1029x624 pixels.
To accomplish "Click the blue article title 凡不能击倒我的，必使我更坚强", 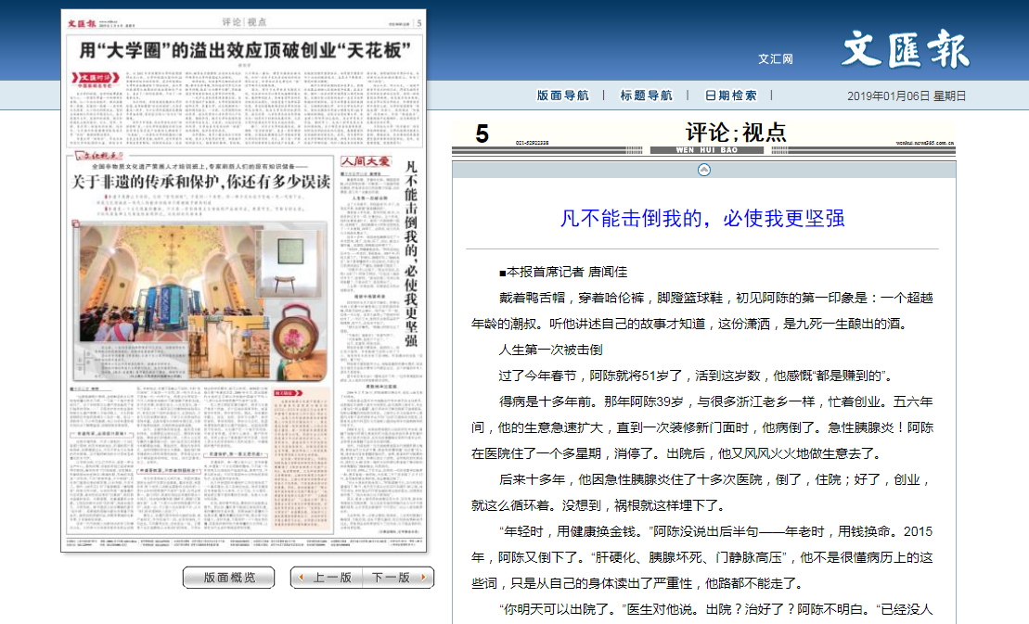I will pyautogui.click(x=702, y=219).
